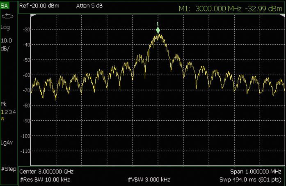Viewport: 286px width, 186px height.
Task: Click the Atten 5 dB readout
Action: (89, 6)
